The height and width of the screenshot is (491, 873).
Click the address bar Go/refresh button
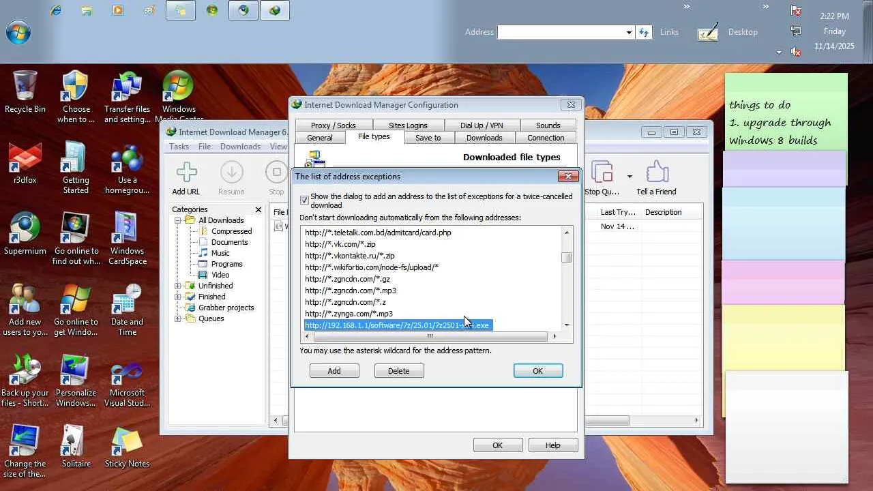[x=644, y=32]
